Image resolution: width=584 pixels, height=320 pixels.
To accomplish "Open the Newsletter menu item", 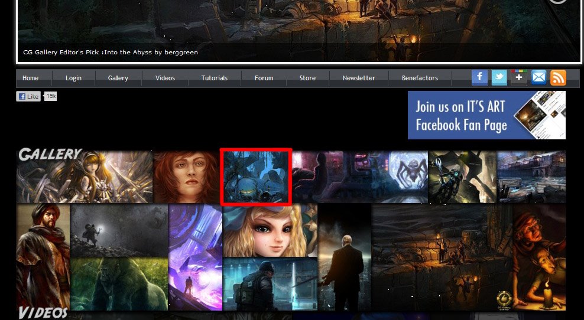I will tap(359, 78).
